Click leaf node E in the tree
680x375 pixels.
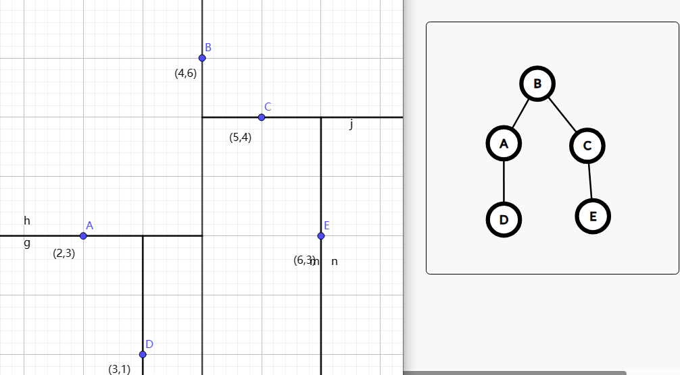click(593, 217)
